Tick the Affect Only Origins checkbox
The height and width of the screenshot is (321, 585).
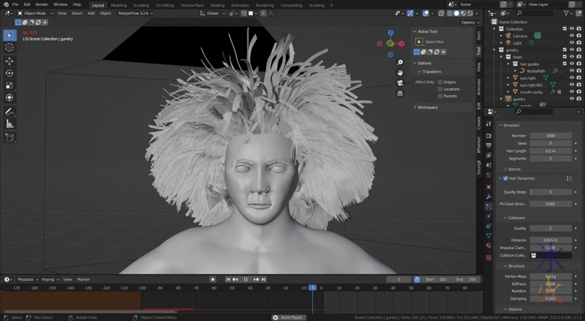[x=439, y=82]
